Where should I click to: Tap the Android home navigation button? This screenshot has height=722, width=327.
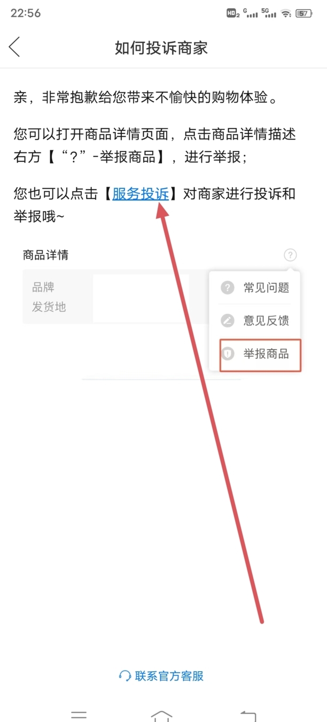click(x=161, y=716)
